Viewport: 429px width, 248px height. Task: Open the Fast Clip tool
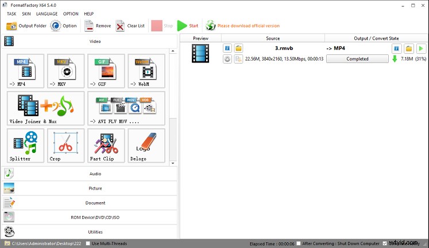pyautogui.click(x=106, y=145)
